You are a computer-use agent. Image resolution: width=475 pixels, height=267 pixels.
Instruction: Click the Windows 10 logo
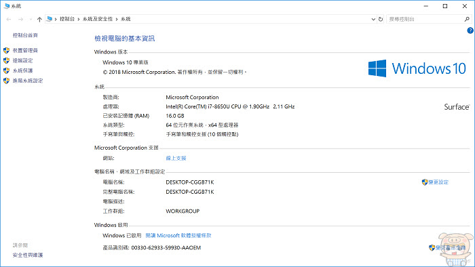click(417, 68)
